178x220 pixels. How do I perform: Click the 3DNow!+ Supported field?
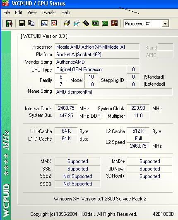(149, 176)
